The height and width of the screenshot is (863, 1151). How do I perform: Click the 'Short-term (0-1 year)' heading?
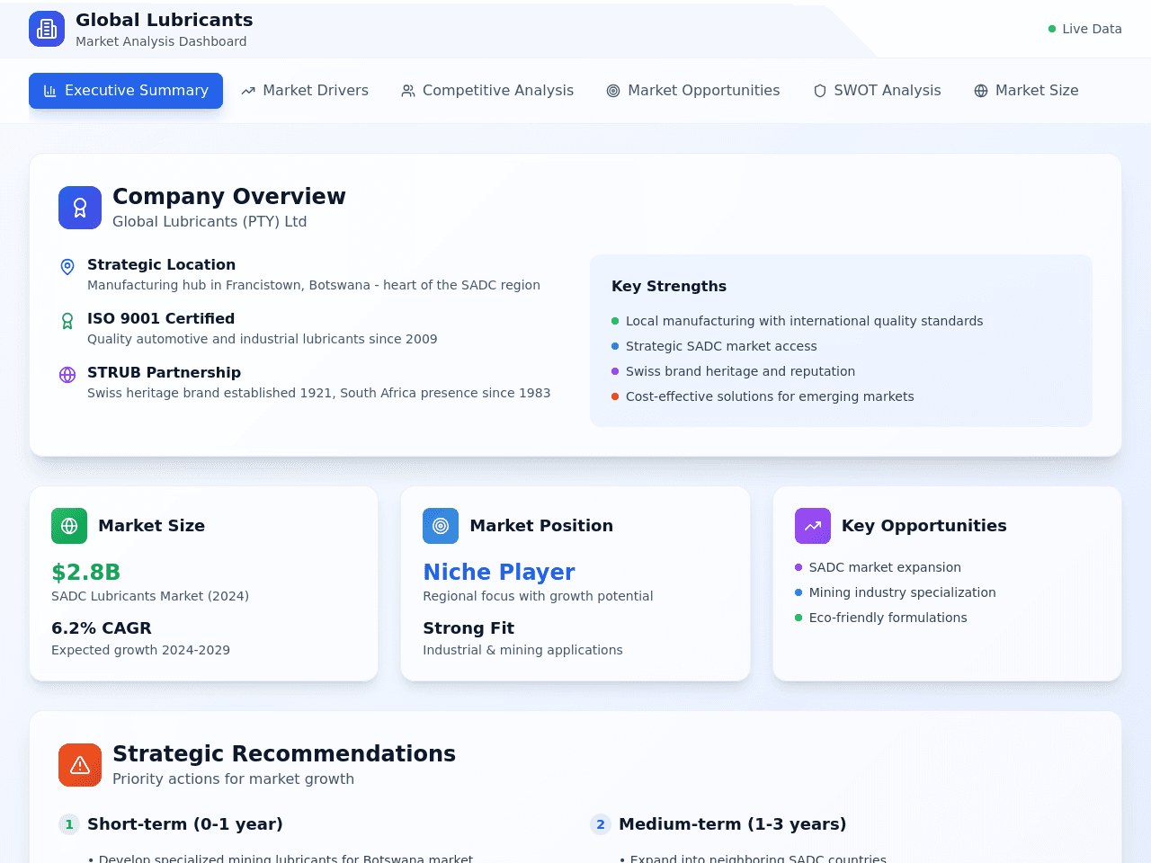(x=185, y=824)
